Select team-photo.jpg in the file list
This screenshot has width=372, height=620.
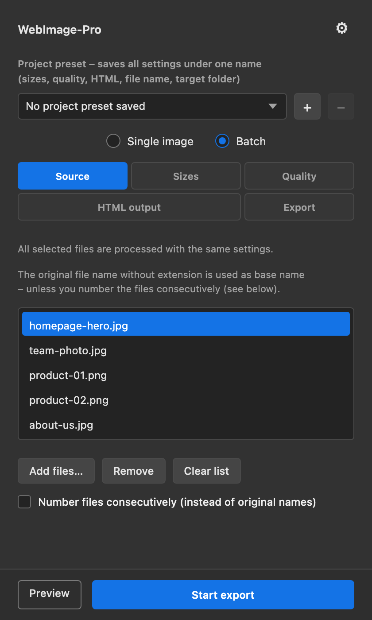point(186,351)
